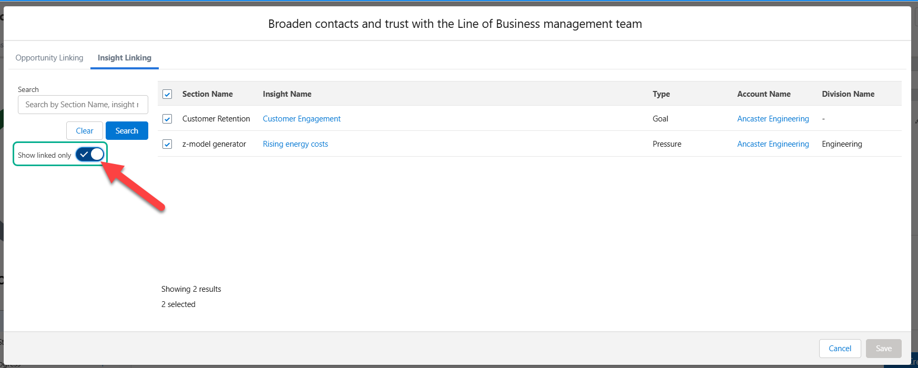The width and height of the screenshot is (918, 368).
Task: Click the Account Name column header
Action: click(764, 94)
